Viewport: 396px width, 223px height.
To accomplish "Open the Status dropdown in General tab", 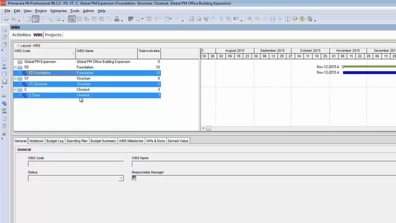I will coord(121,178).
